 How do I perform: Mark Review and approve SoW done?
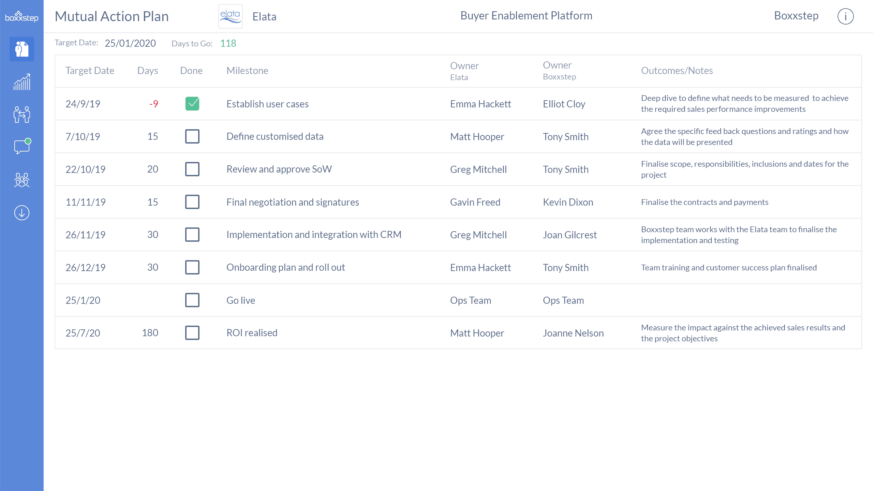coord(192,169)
